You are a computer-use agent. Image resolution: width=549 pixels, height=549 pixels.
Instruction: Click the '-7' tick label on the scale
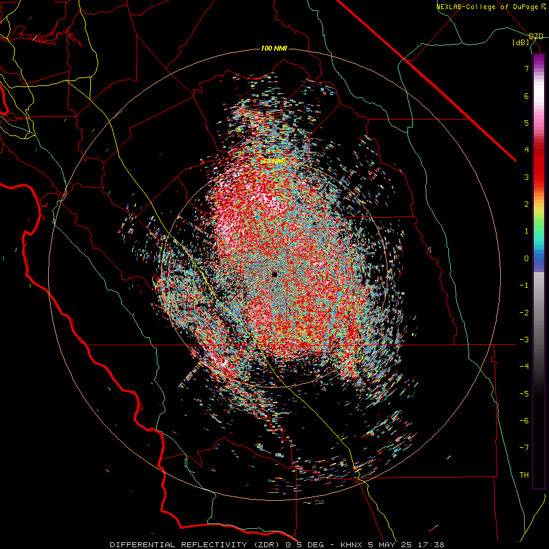(524, 448)
